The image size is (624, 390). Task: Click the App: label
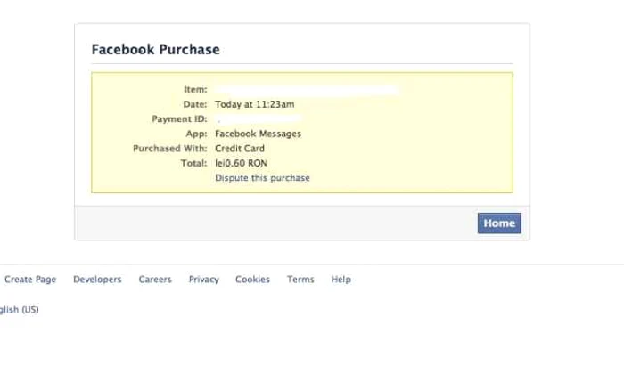click(197, 134)
